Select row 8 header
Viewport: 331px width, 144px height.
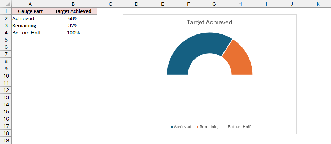(x=6, y=61)
